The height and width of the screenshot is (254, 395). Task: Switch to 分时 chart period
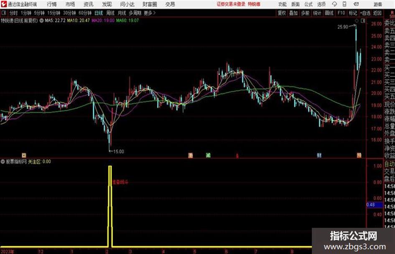tap(13, 13)
